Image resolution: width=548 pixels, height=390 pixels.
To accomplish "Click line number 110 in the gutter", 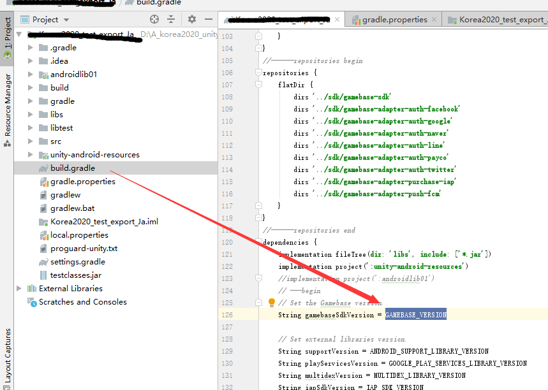I will point(228,120).
